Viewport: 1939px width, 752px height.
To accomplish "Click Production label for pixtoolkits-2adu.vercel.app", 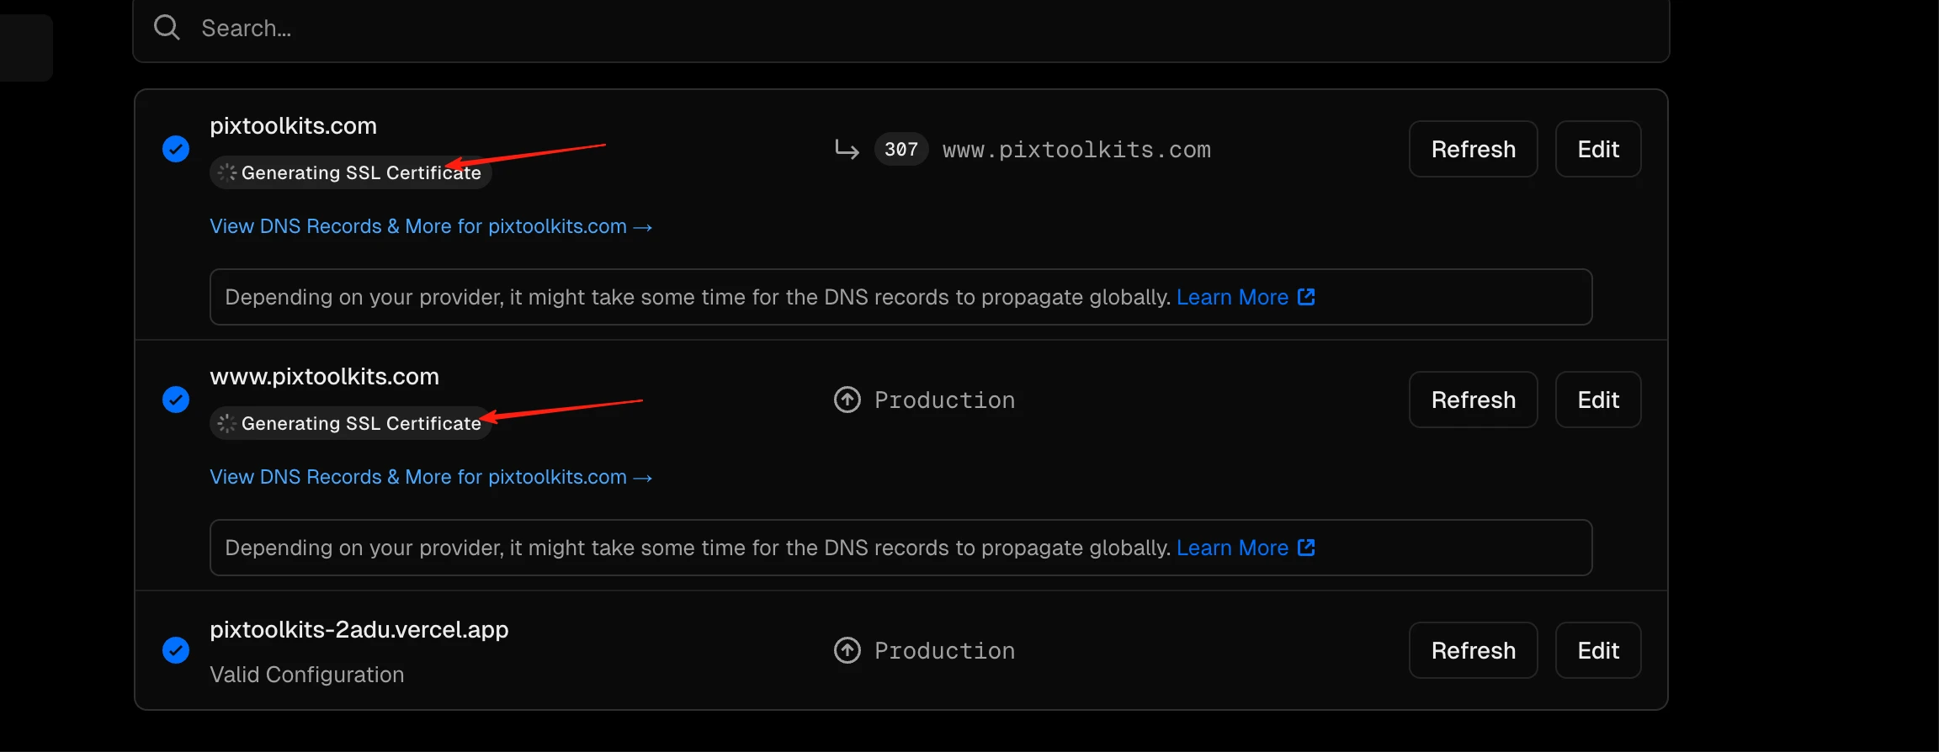I will click(944, 651).
